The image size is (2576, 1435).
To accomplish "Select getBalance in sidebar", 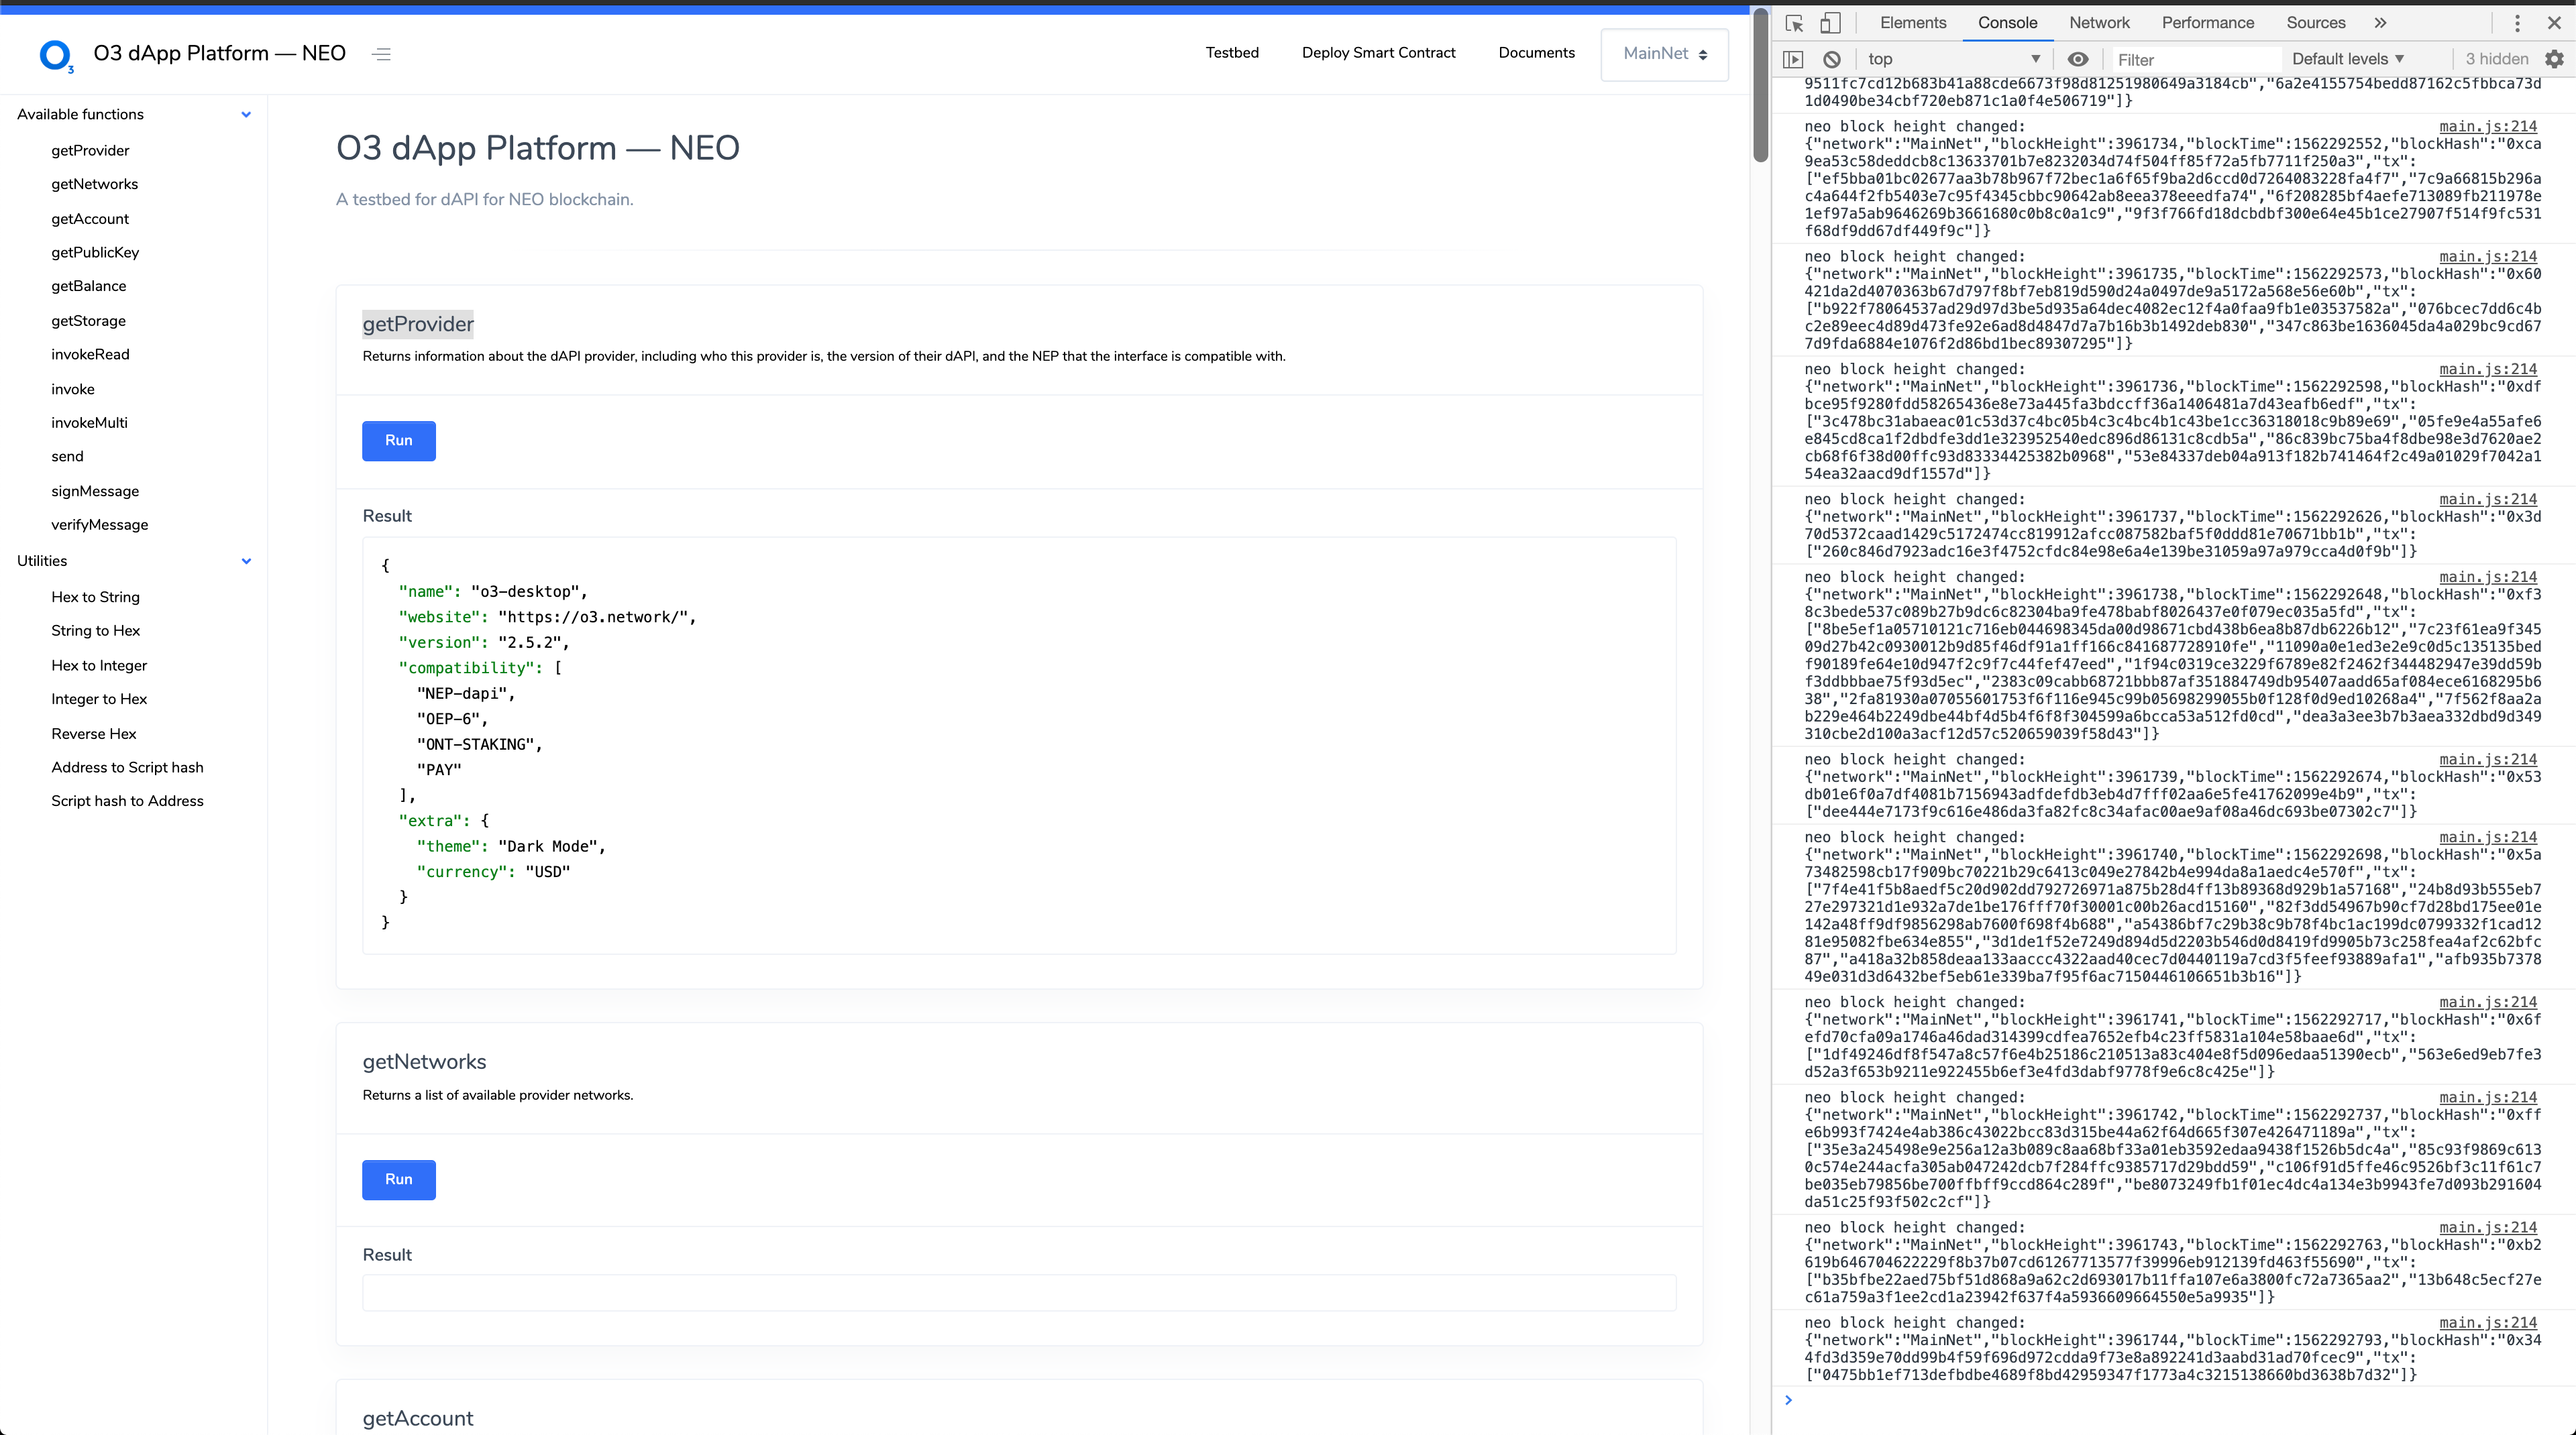I will coord(88,287).
